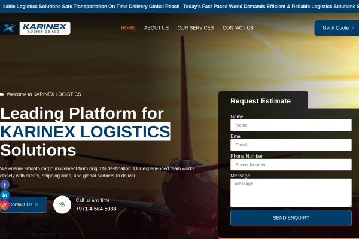Screen dimensions: 359x239
Task: Open the OUR SERVICES menu item
Action: coord(196,28)
